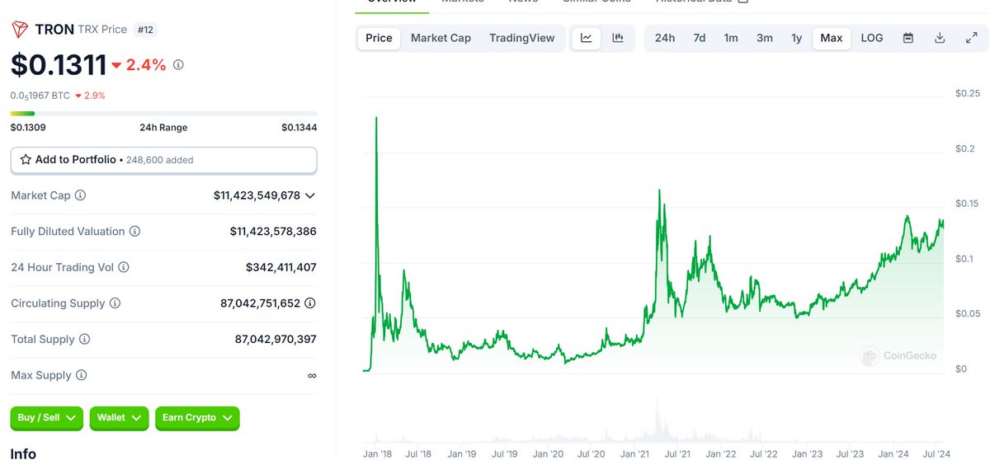Click the $0.1344 range high value
Viewport: 990px width, 460px height.
click(x=299, y=128)
